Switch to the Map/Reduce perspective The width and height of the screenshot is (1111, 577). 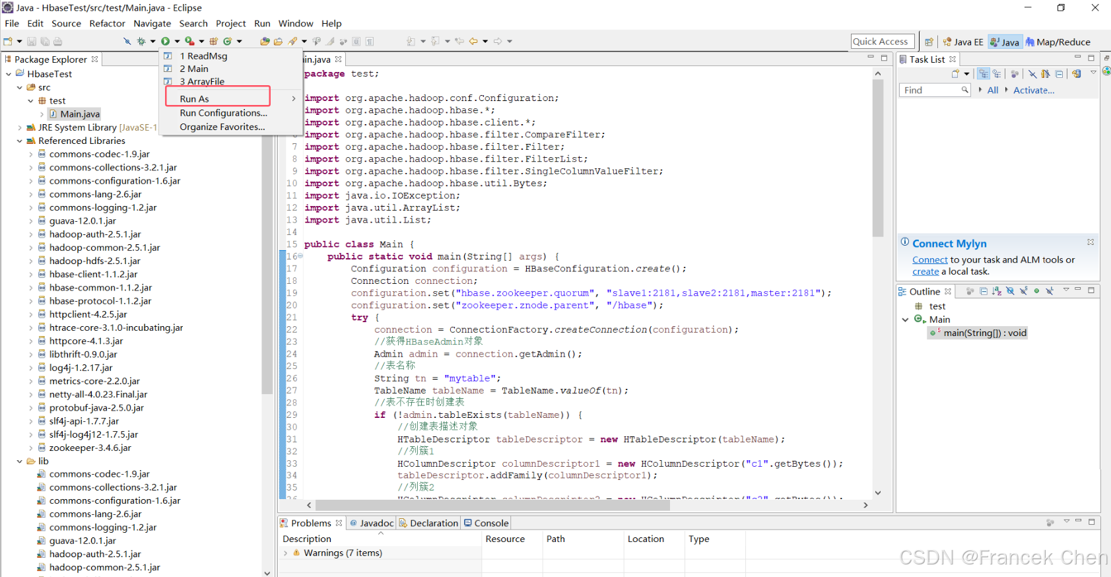[x=1057, y=42]
